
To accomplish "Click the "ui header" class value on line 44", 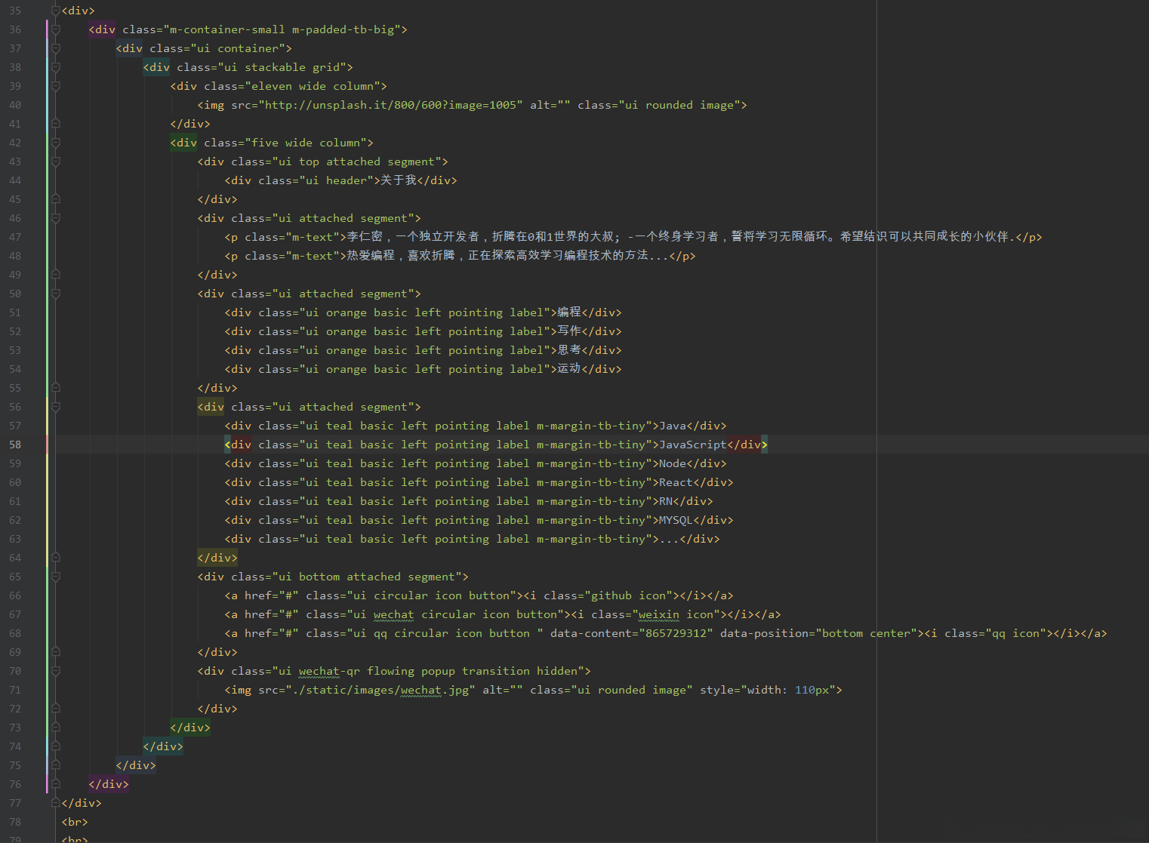I will (336, 180).
